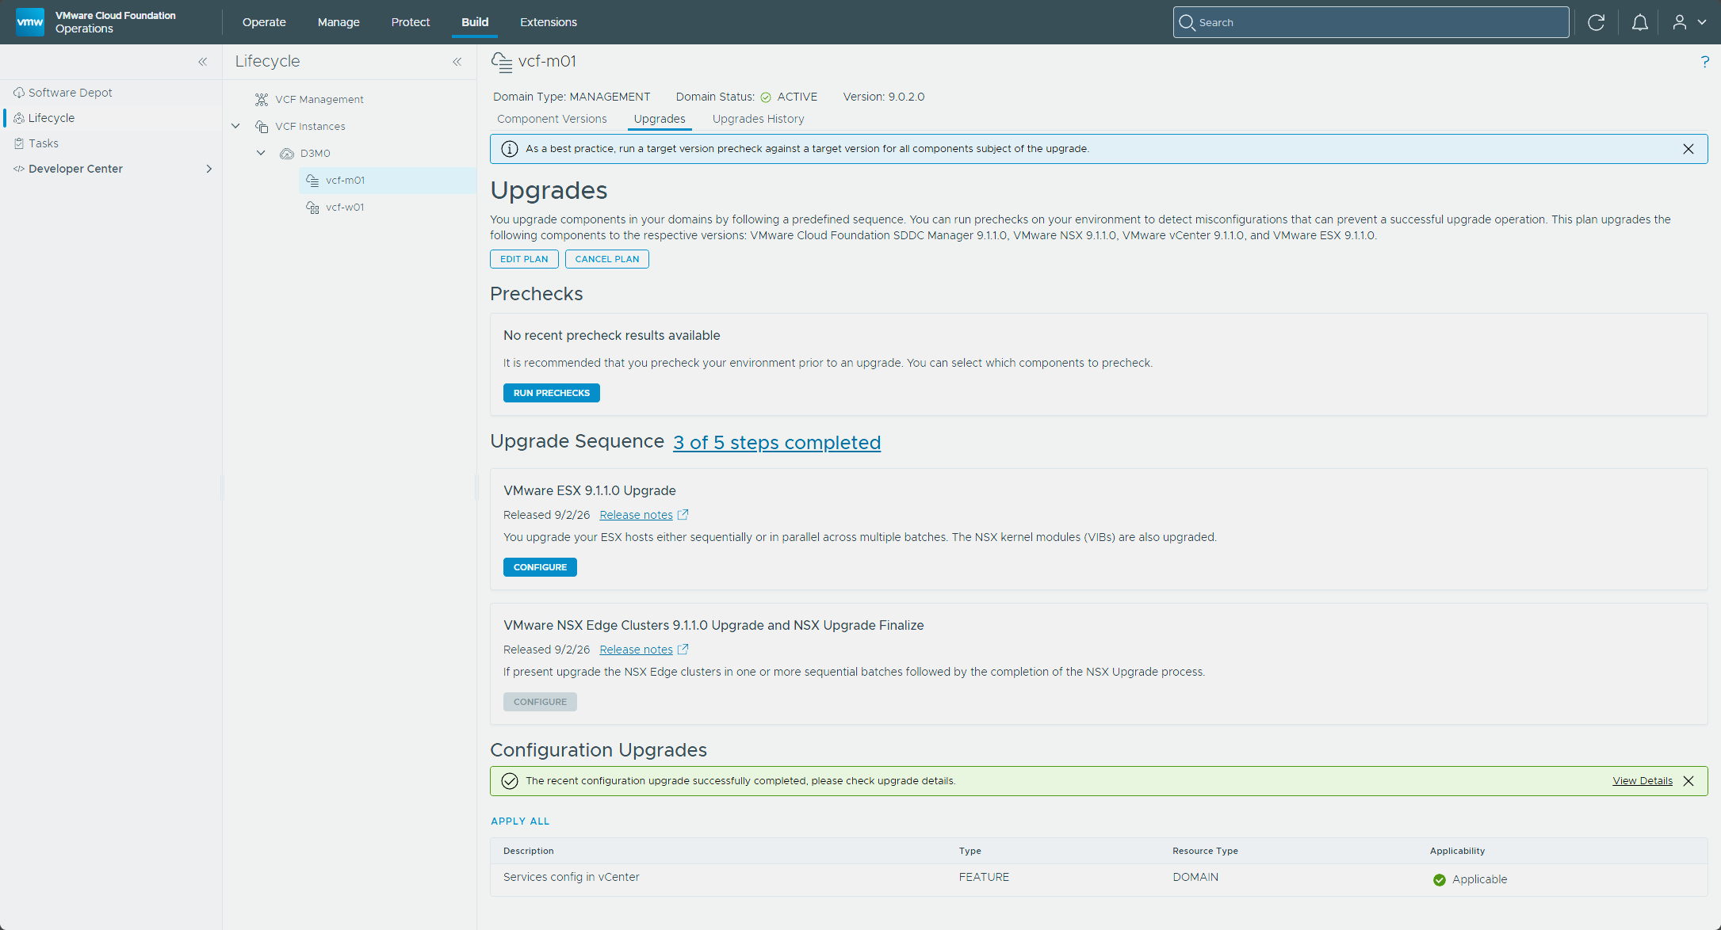Image resolution: width=1721 pixels, height=930 pixels.
Task: Open Software Depot in the sidebar
Action: coord(71,93)
